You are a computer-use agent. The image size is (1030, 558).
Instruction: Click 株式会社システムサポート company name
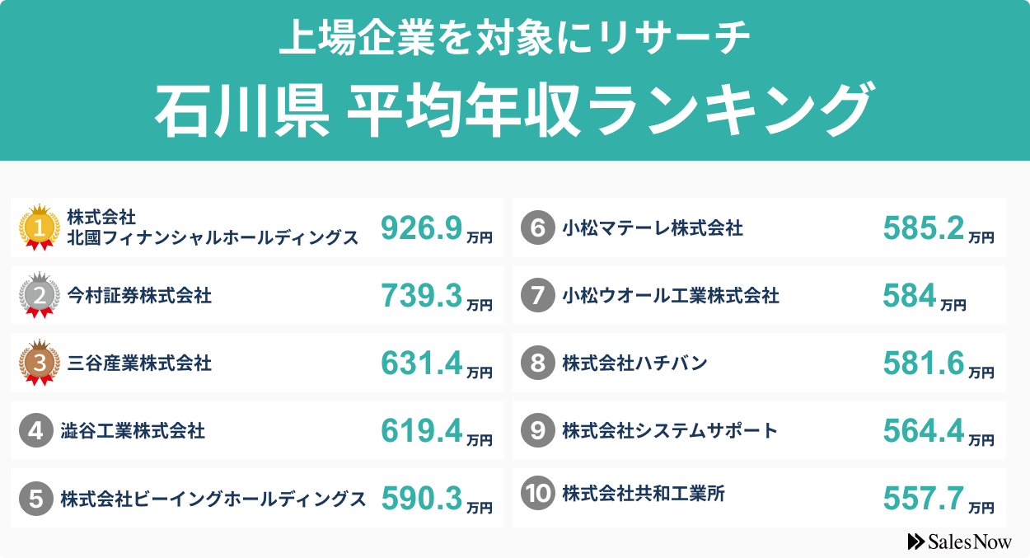pyautogui.click(x=670, y=430)
